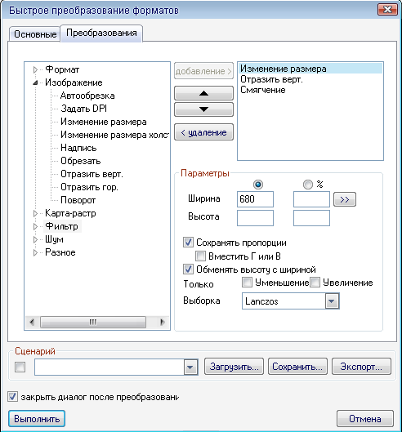The width and height of the screenshot is (402, 432).
Task: Click the >> button next to width
Action: click(345, 199)
